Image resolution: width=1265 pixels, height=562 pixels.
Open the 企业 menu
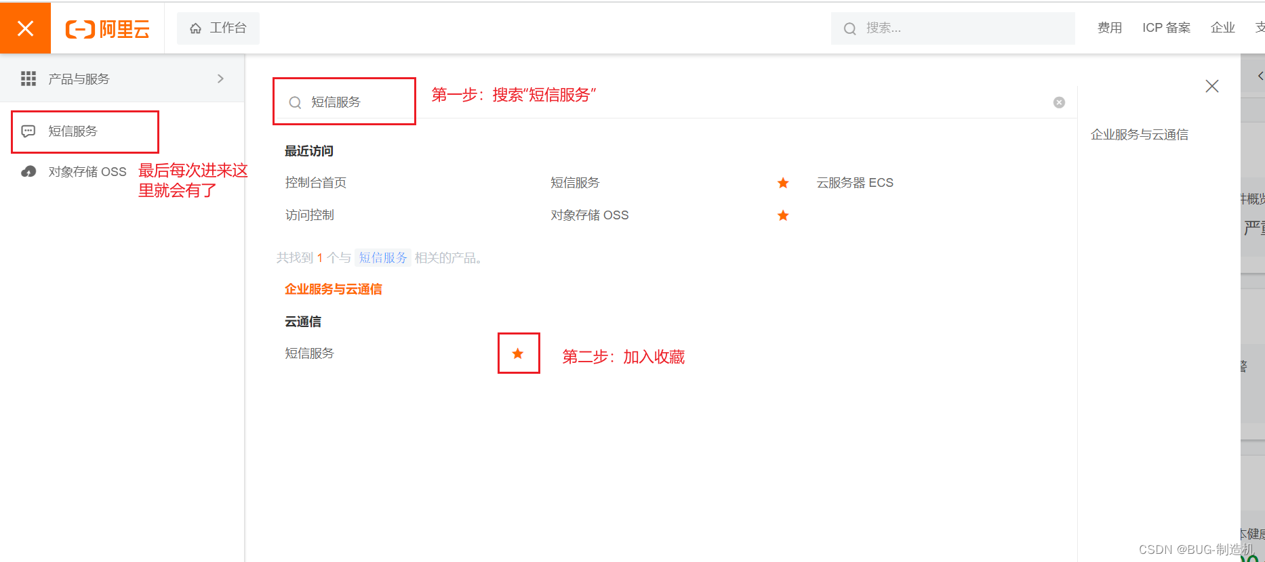(x=1222, y=28)
